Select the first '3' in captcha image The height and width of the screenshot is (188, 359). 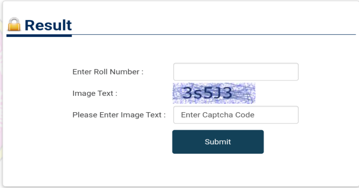[188, 93]
